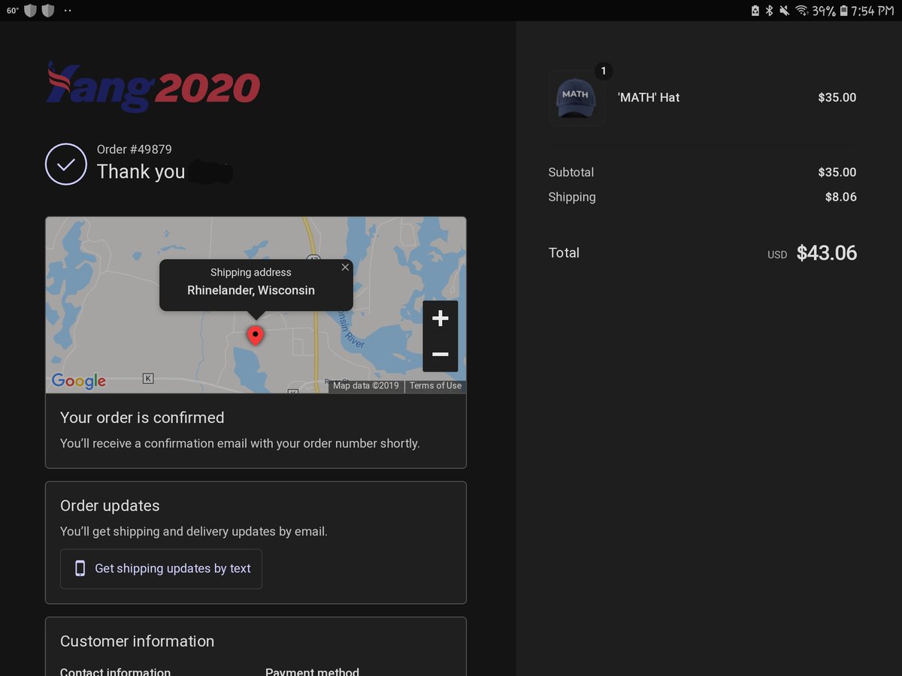902x676 pixels.
Task: Click the phone icon in shipping updates button
Action: point(80,569)
